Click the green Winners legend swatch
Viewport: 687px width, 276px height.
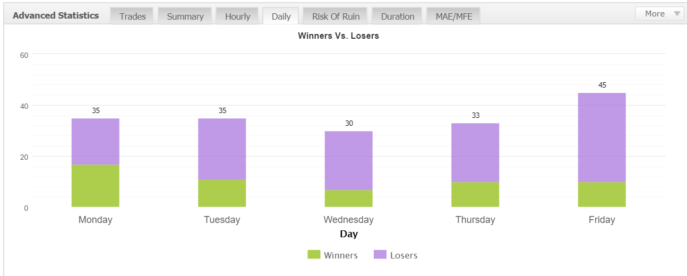pyautogui.click(x=314, y=254)
